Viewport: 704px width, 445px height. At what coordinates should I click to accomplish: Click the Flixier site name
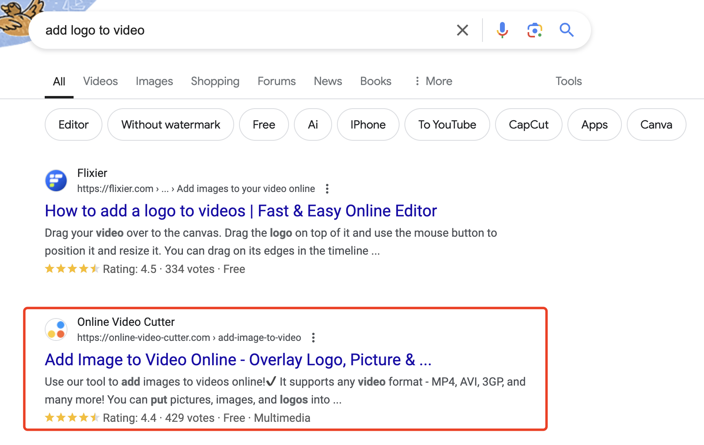[92, 173]
